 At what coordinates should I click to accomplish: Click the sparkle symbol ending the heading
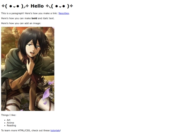pos(71,6)
